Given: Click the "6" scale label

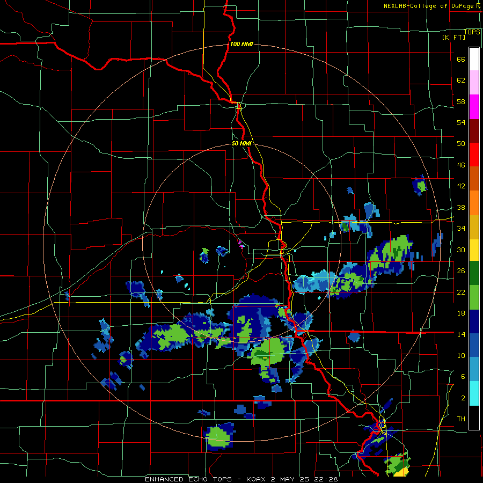Looking at the screenshot, I should (x=463, y=377).
